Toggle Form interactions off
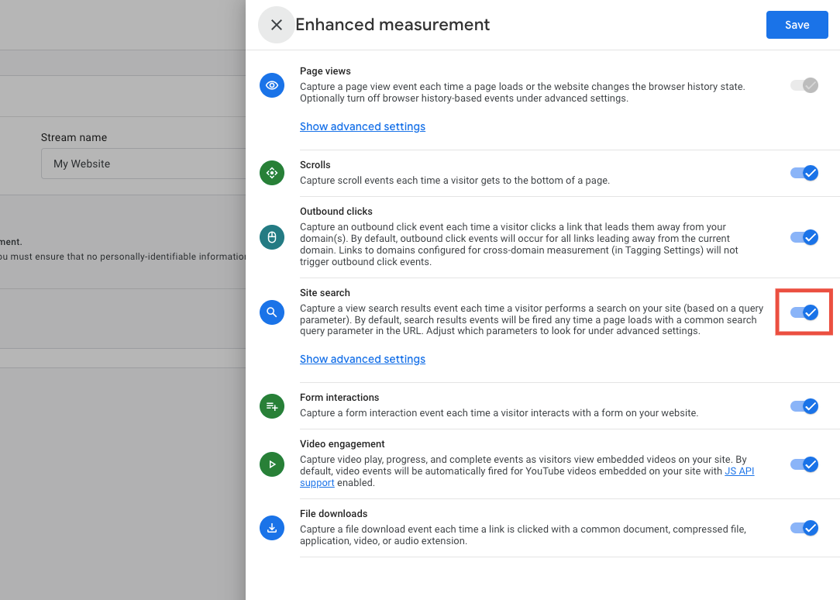840x600 pixels. pyautogui.click(x=804, y=407)
